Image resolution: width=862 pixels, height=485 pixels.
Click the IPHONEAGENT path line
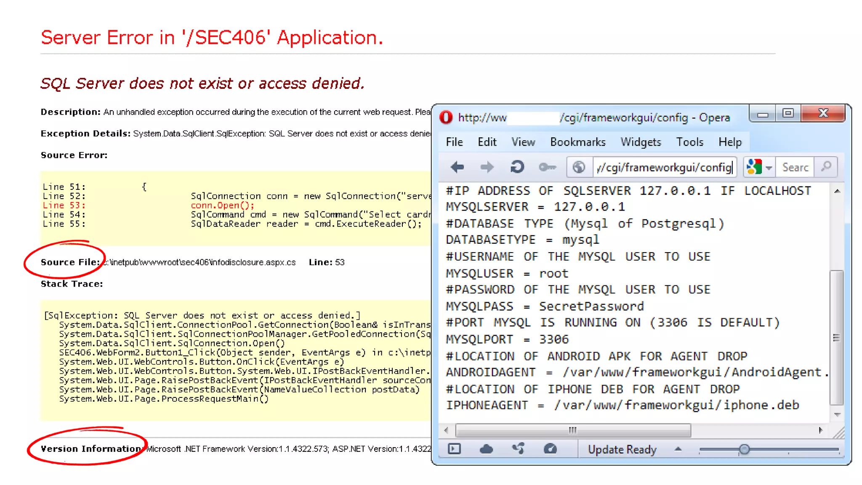tap(623, 405)
